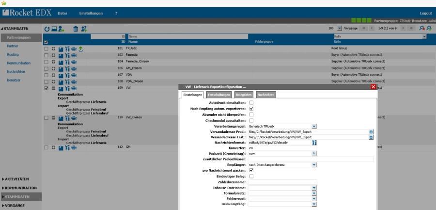Expand the Faurecia row with plus icon
436x210 pixels.
(x=54, y=55)
